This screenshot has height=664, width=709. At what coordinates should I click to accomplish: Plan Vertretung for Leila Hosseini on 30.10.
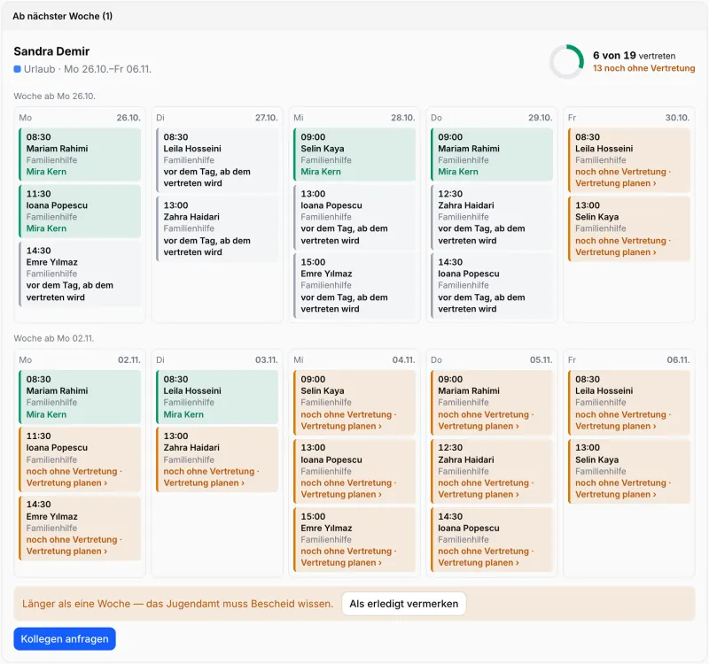(615, 183)
